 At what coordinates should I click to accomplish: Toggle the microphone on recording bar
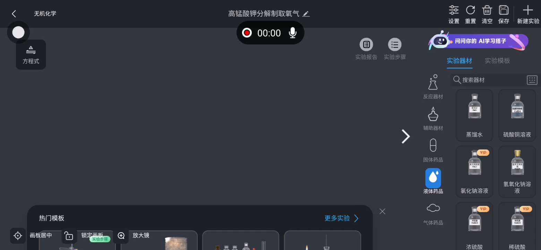click(x=293, y=33)
